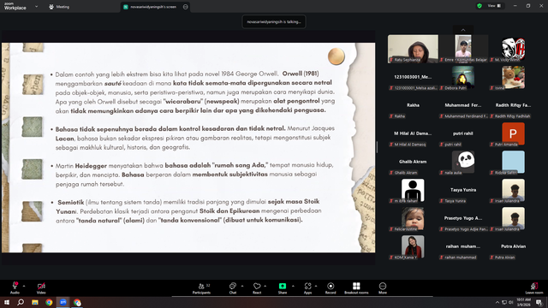Click the Rakha participant name
Image resolution: width=548 pixels, height=308 pixels.
click(x=413, y=105)
